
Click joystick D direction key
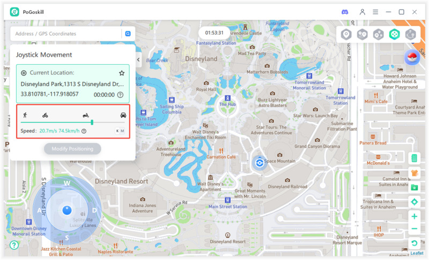(x=94, y=210)
